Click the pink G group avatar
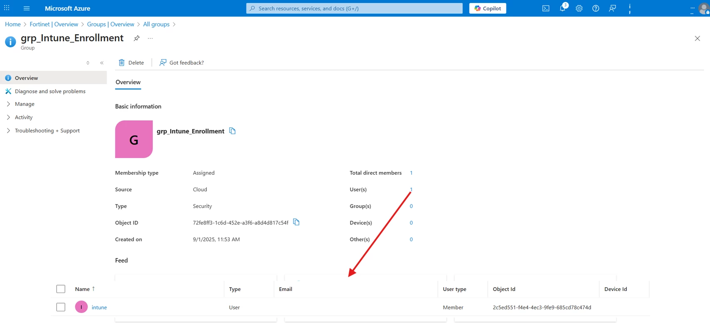The width and height of the screenshot is (710, 323). coord(134,139)
